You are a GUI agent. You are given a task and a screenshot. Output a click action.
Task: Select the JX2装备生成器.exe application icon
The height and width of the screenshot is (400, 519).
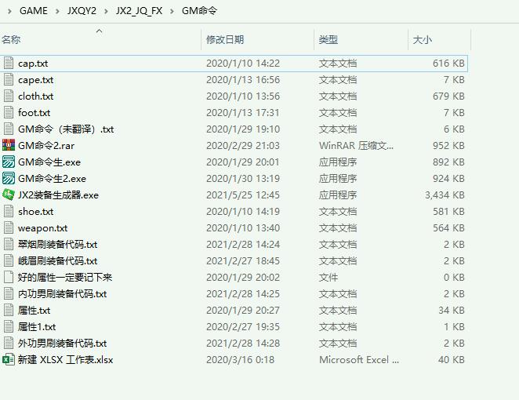click(9, 195)
